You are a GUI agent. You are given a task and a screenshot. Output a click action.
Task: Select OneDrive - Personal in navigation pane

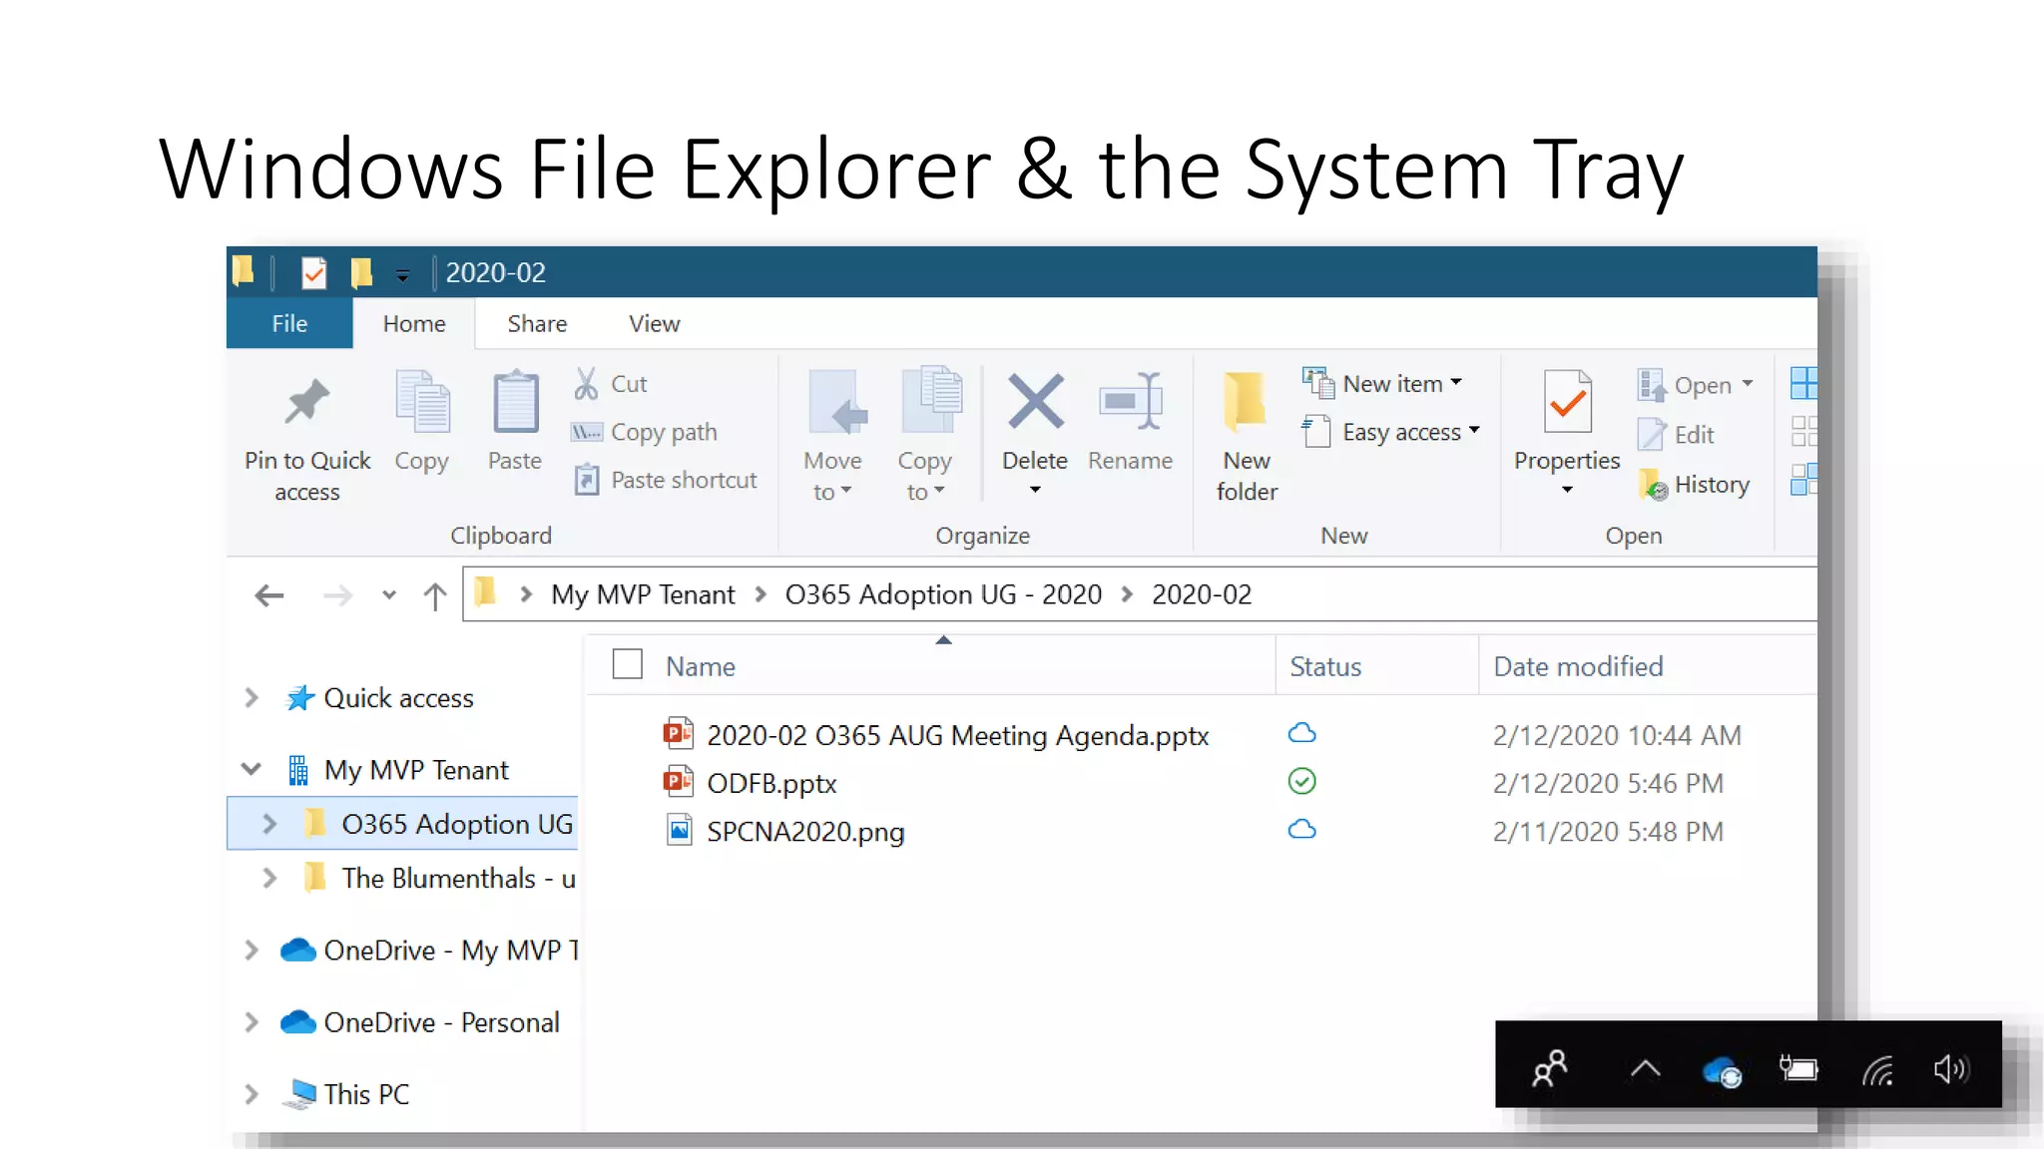coord(420,1022)
